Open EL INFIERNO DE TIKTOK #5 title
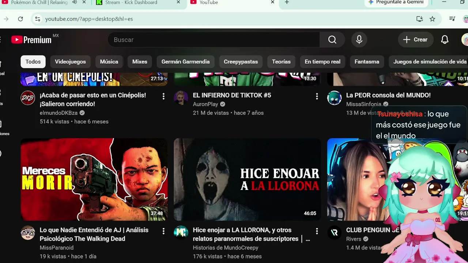 pos(232,95)
